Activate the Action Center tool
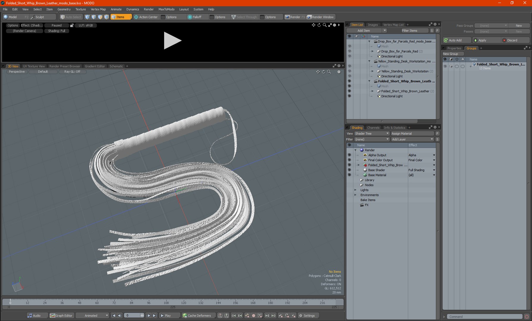This screenshot has height=321, width=532. [x=146, y=17]
